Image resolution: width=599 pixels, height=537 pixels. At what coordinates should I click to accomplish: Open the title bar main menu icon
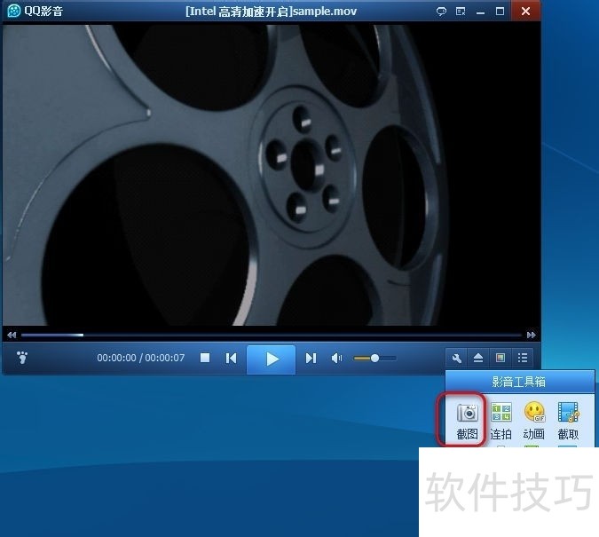pyautogui.click(x=461, y=12)
